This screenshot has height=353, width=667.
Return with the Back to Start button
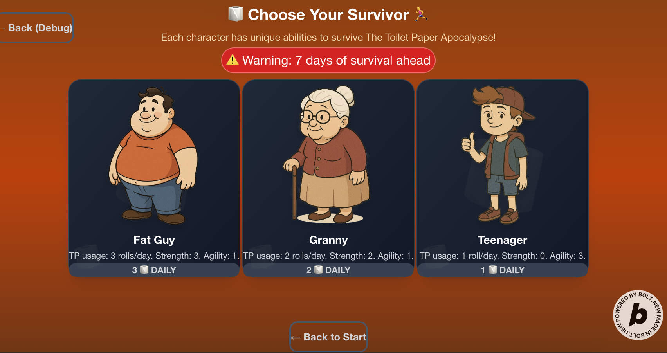tap(328, 337)
